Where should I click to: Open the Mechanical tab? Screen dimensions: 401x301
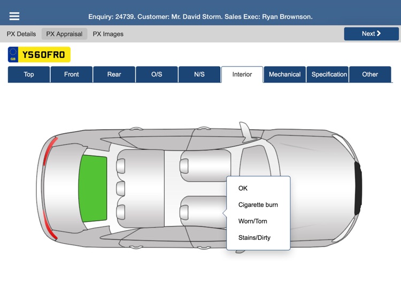point(284,74)
